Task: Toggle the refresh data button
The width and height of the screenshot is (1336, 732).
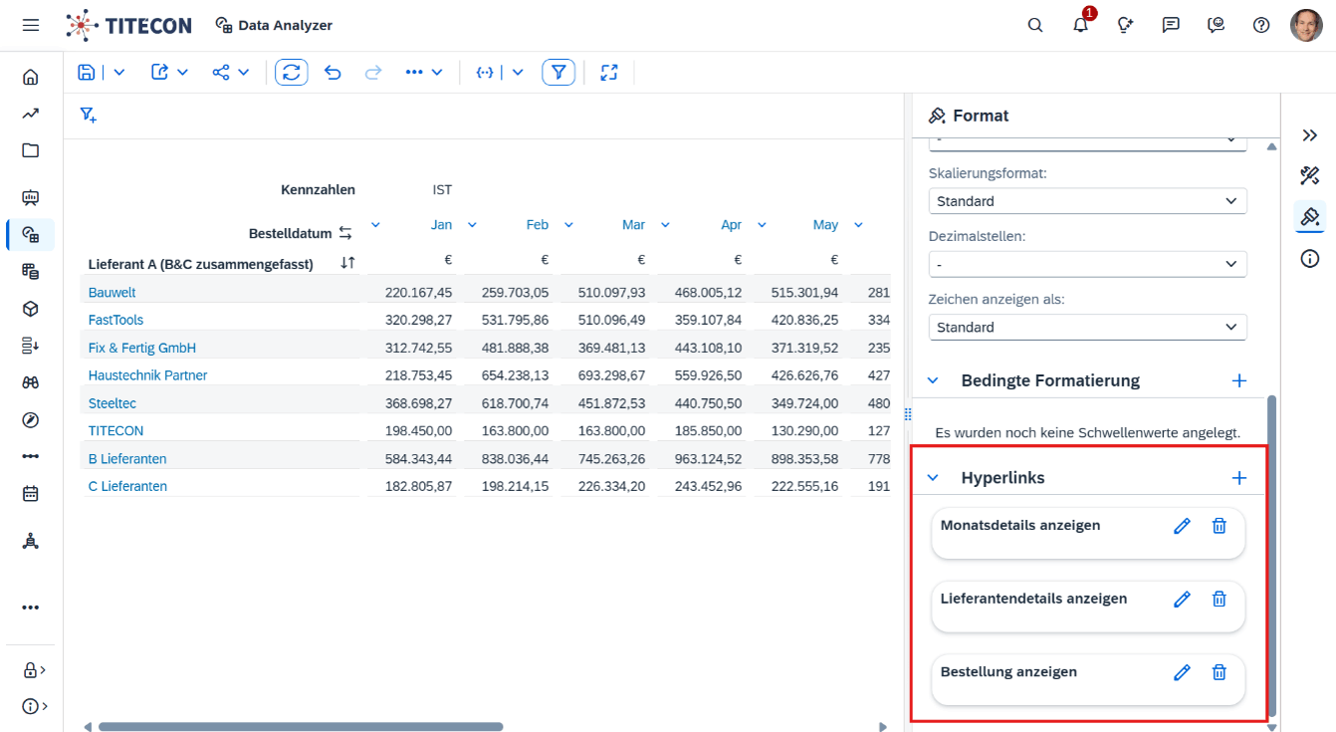Action: (292, 72)
